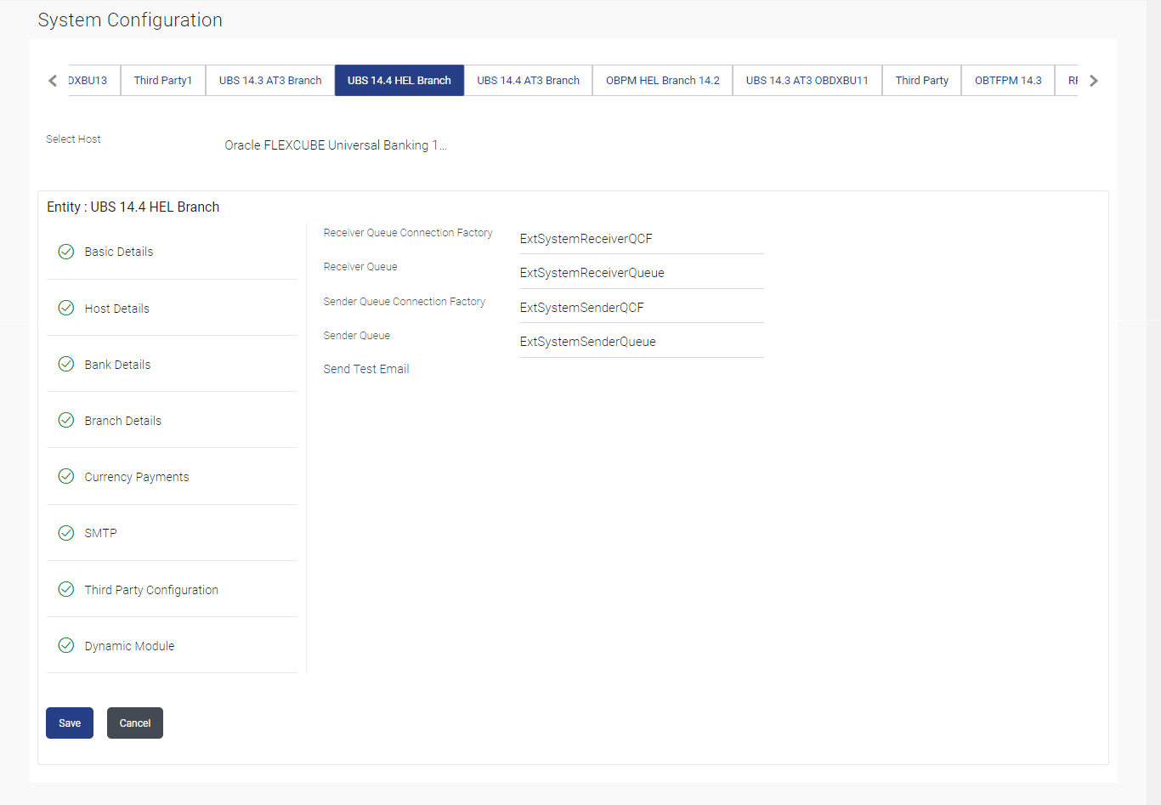Viewport: 1161px width, 805px height.
Task: Click the Receiver Queue Connection Factory label
Action: pyautogui.click(x=408, y=232)
